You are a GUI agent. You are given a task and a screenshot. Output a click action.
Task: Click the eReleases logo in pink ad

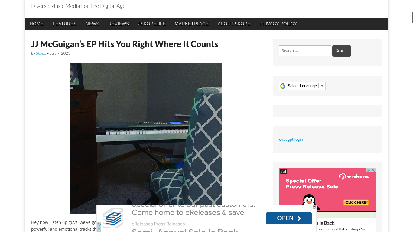pyautogui.click(x=354, y=176)
